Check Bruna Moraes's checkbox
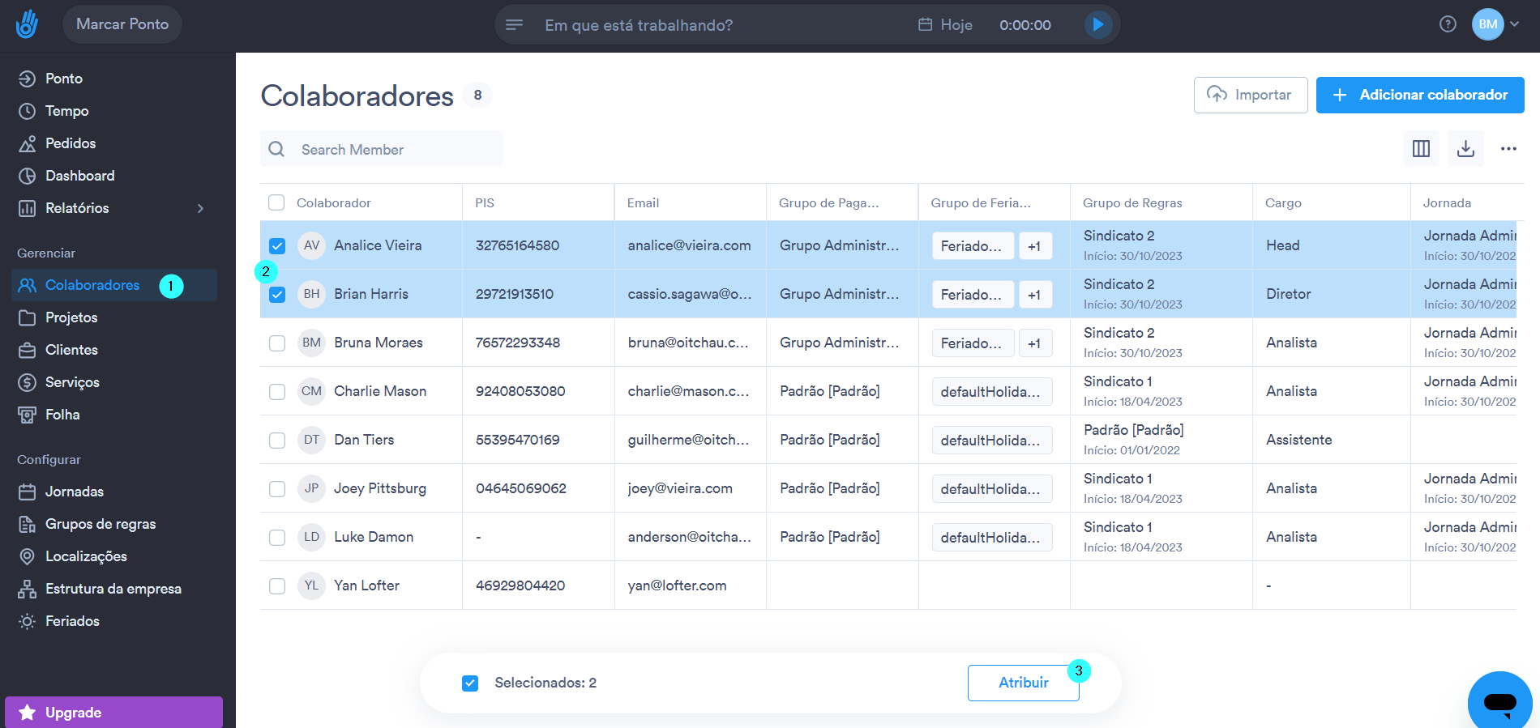This screenshot has width=1540, height=728. coord(277,343)
